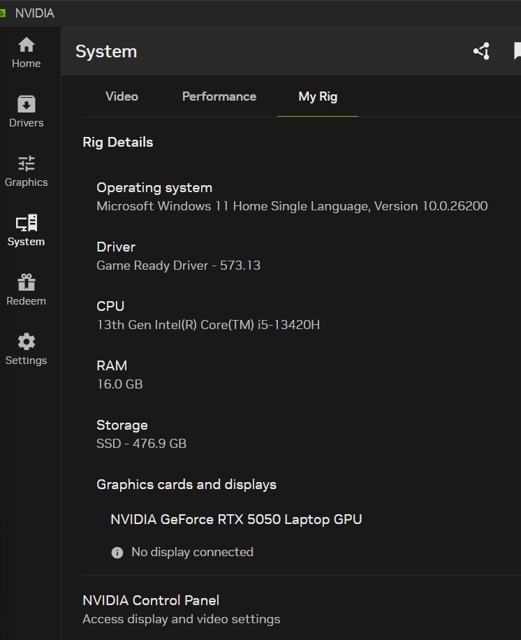Select the SSD - 476.9 GB value
521x640 pixels.
(x=141, y=444)
